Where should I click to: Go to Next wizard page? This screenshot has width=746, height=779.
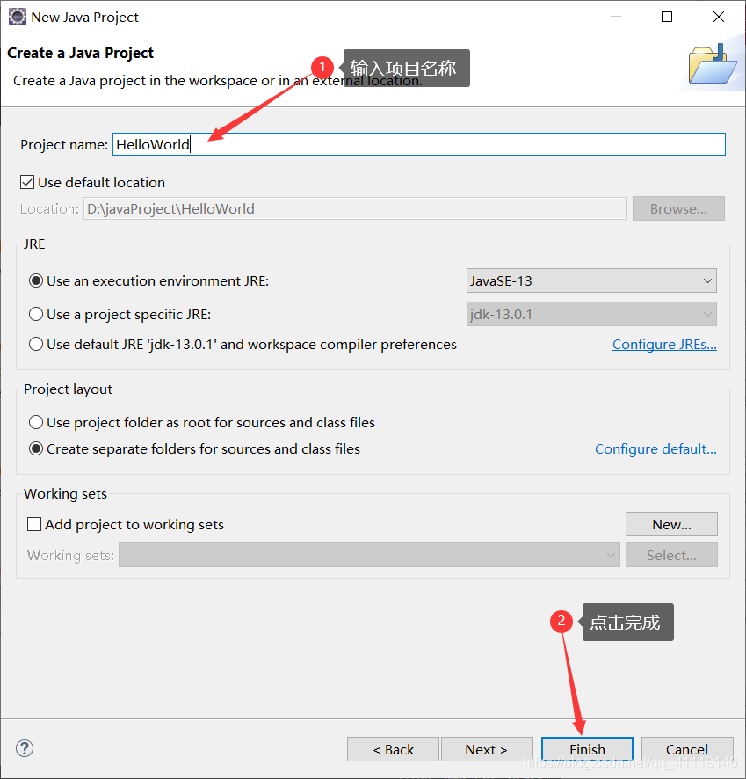coord(487,749)
